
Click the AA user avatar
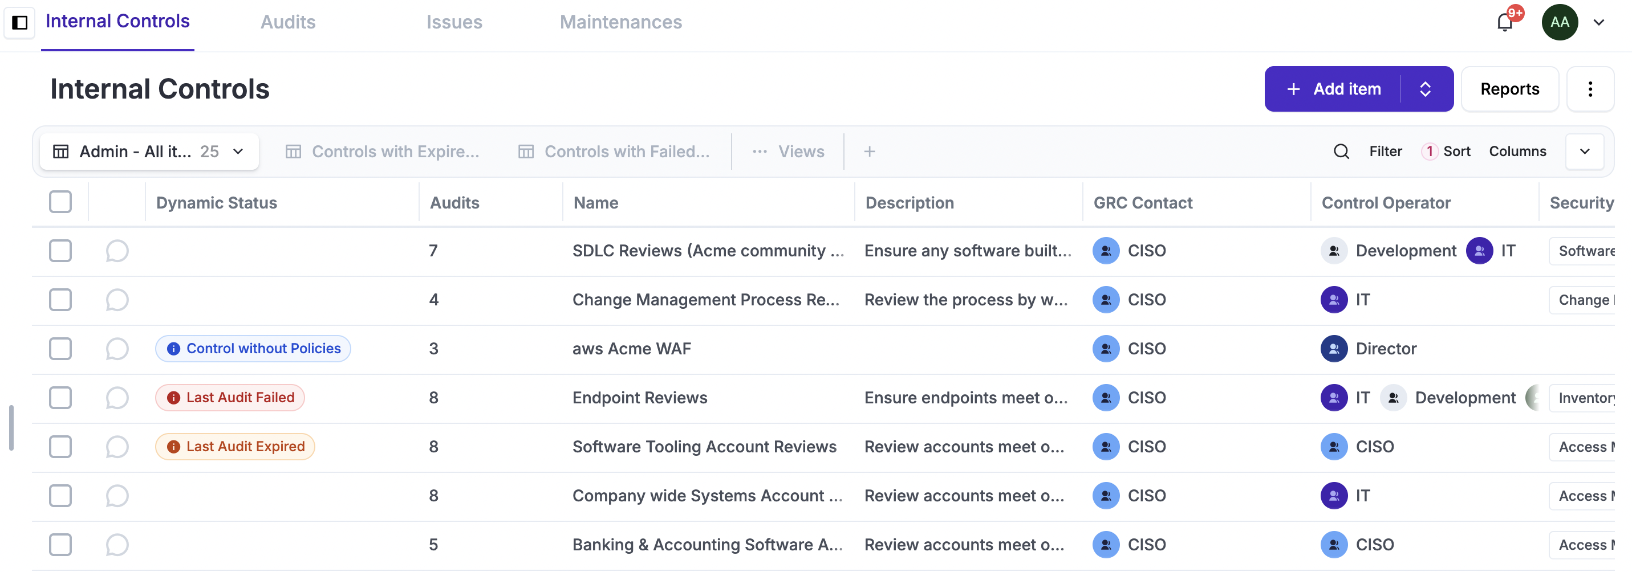pos(1559,23)
